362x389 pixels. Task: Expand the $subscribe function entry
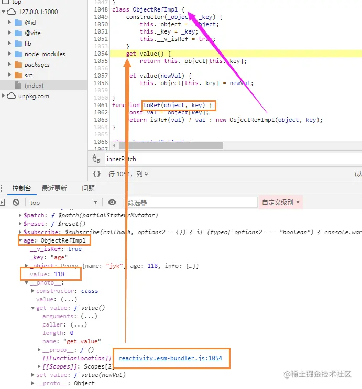coord(20,232)
